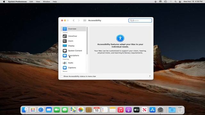The height and width of the screenshot is (115, 205).
Task: Open the VoiceOver settings icon
Action: [65, 36]
